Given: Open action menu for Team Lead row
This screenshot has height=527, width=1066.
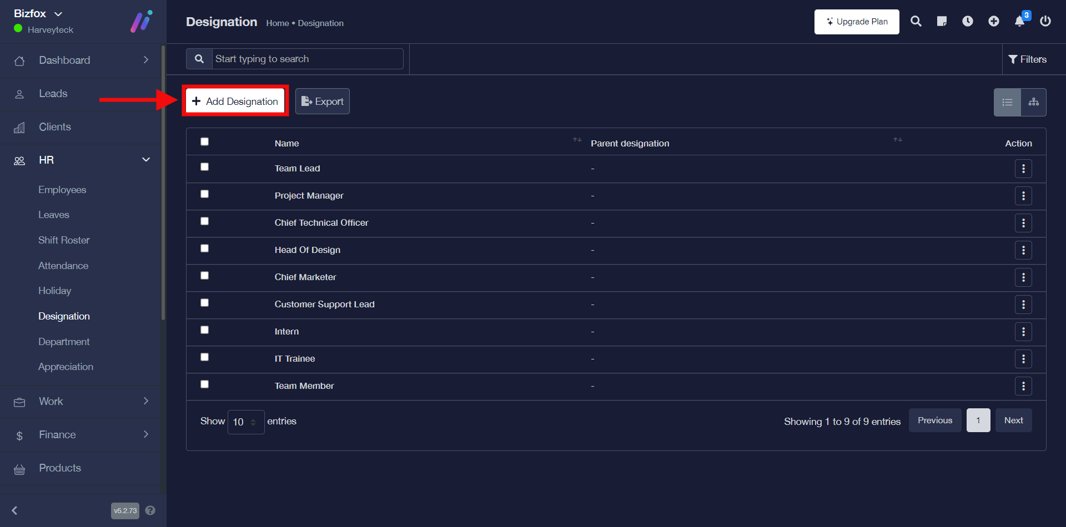Looking at the screenshot, I should (1023, 169).
